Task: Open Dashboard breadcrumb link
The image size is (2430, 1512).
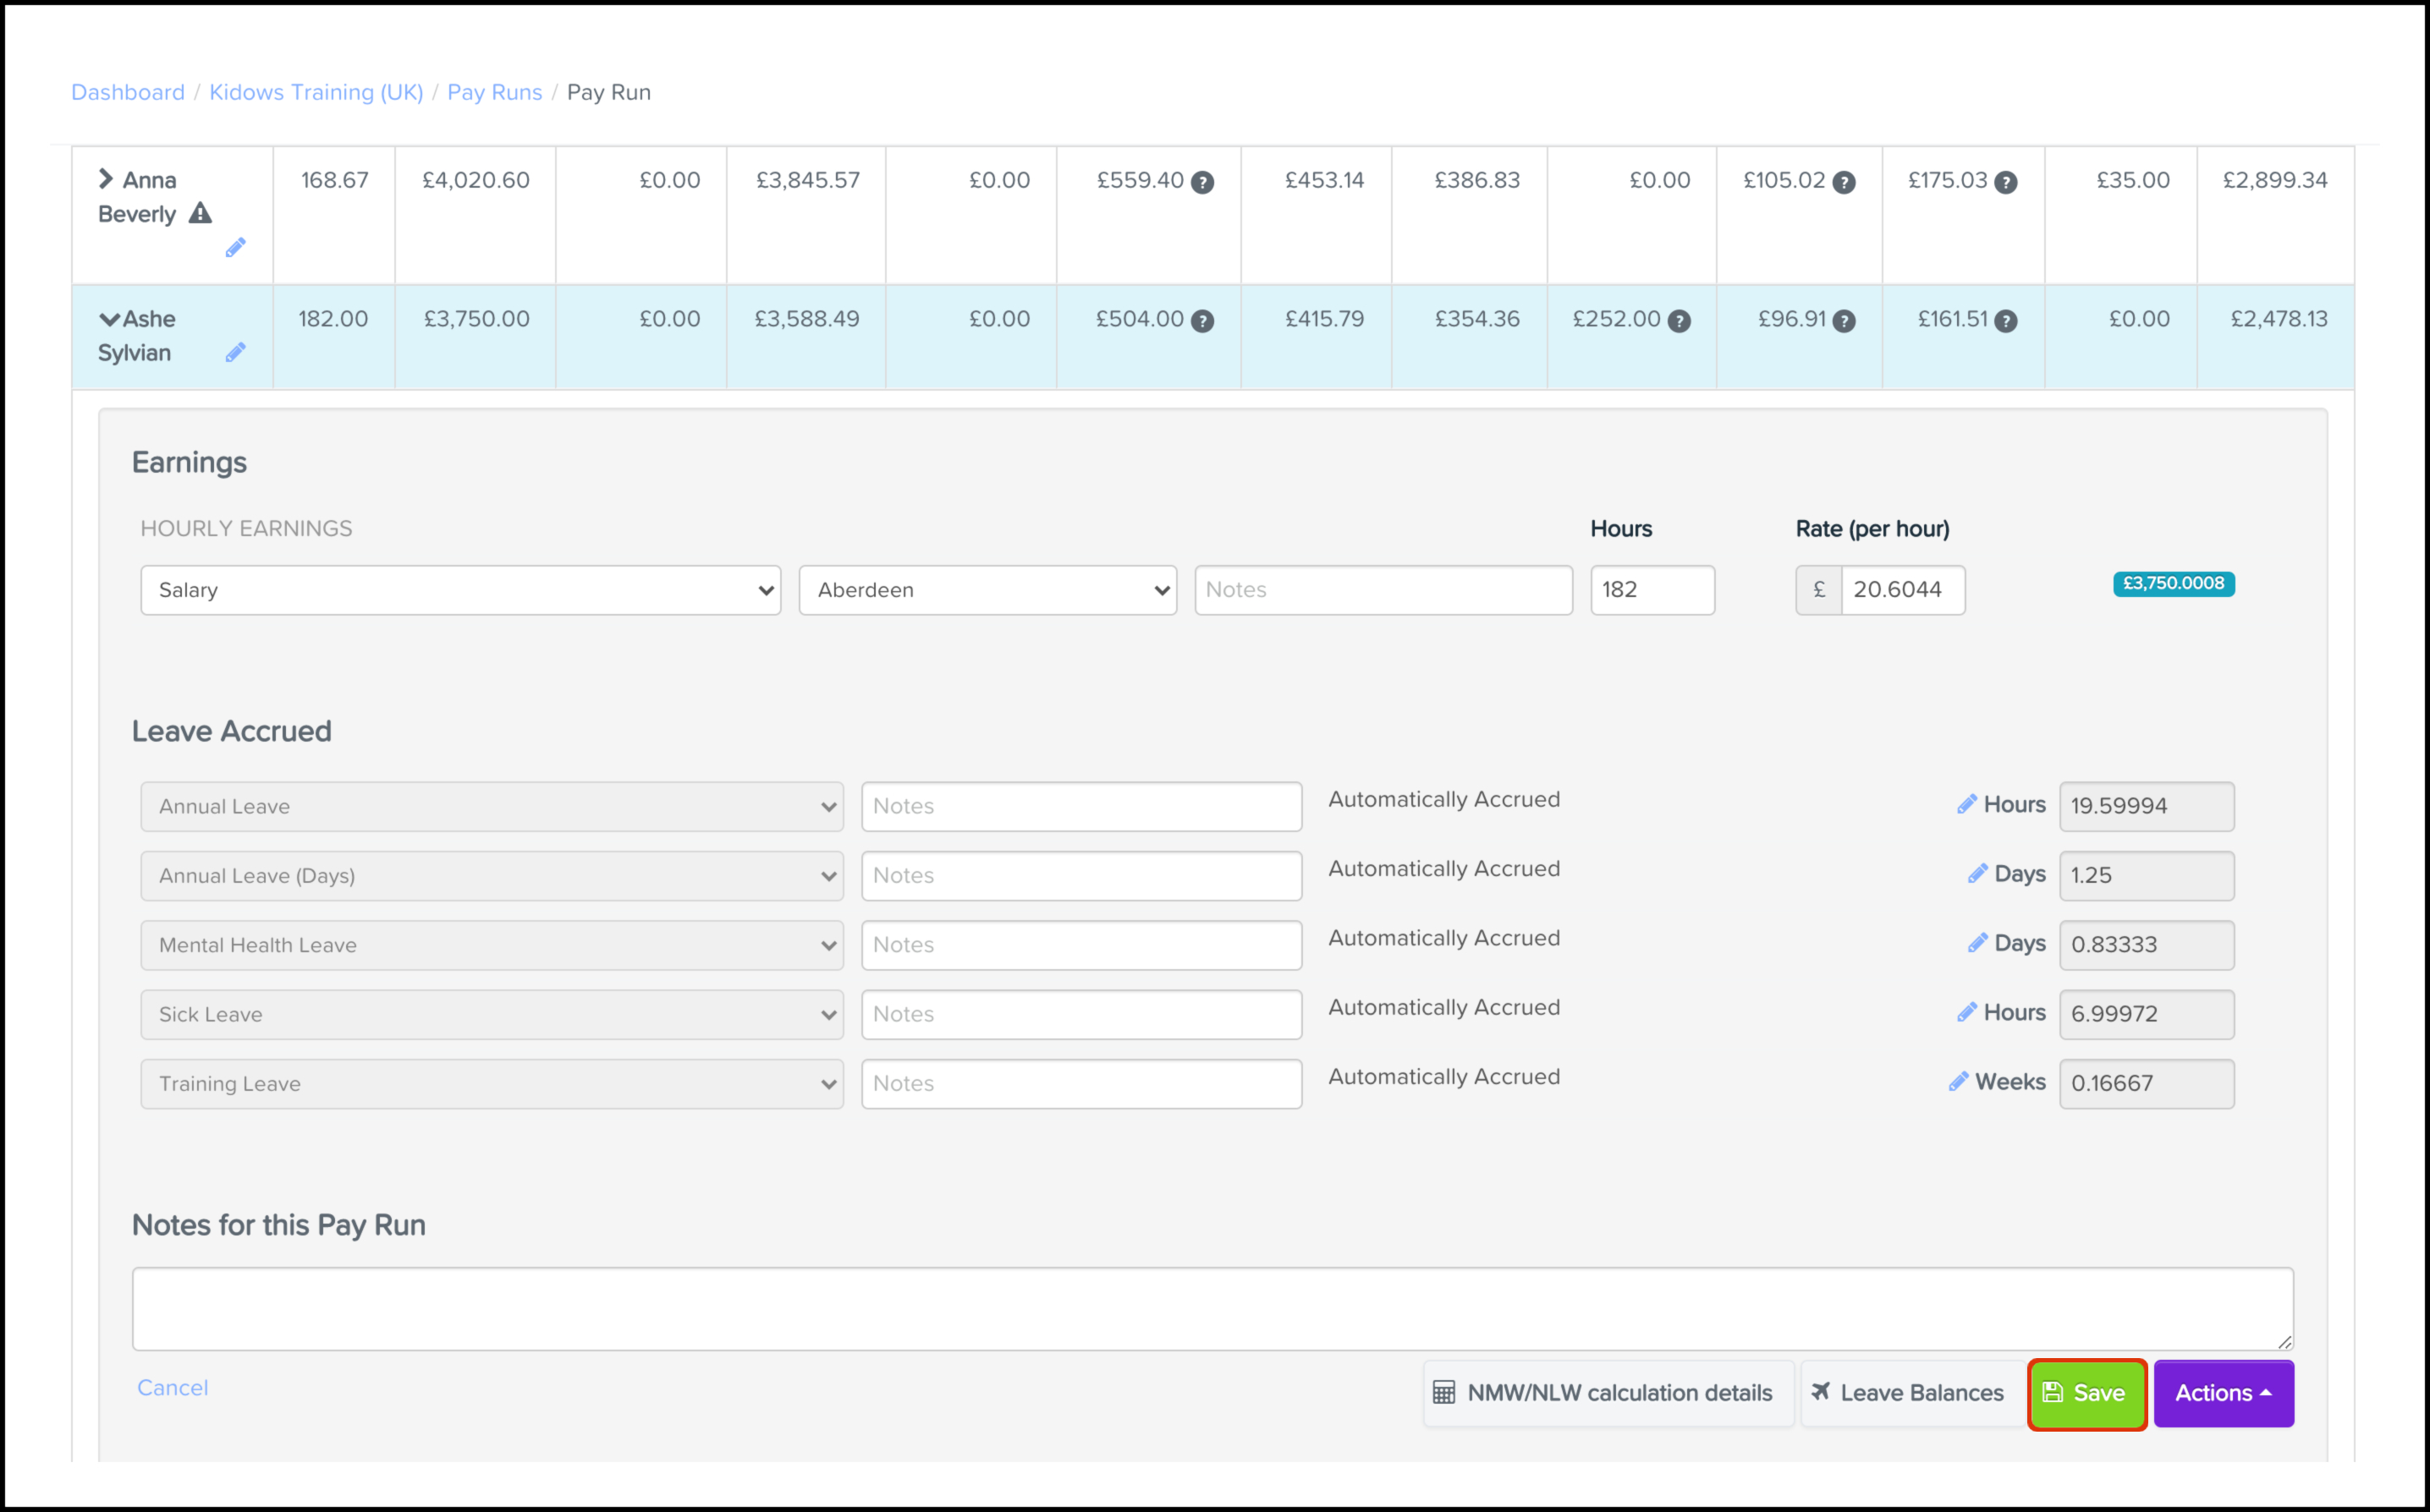Action: tap(128, 92)
